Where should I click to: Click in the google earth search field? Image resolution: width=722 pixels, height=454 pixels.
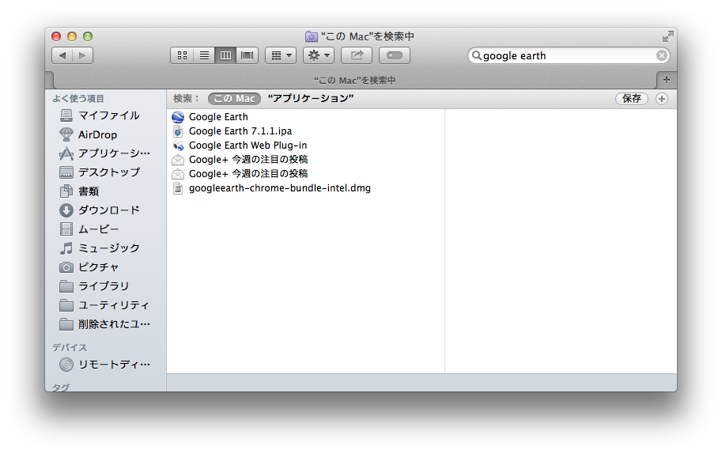coord(565,55)
